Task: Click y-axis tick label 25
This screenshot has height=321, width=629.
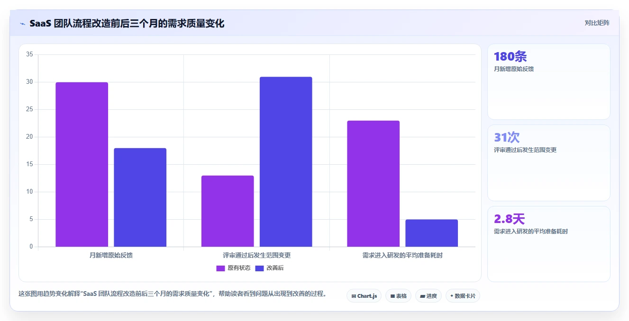Action: pos(29,109)
